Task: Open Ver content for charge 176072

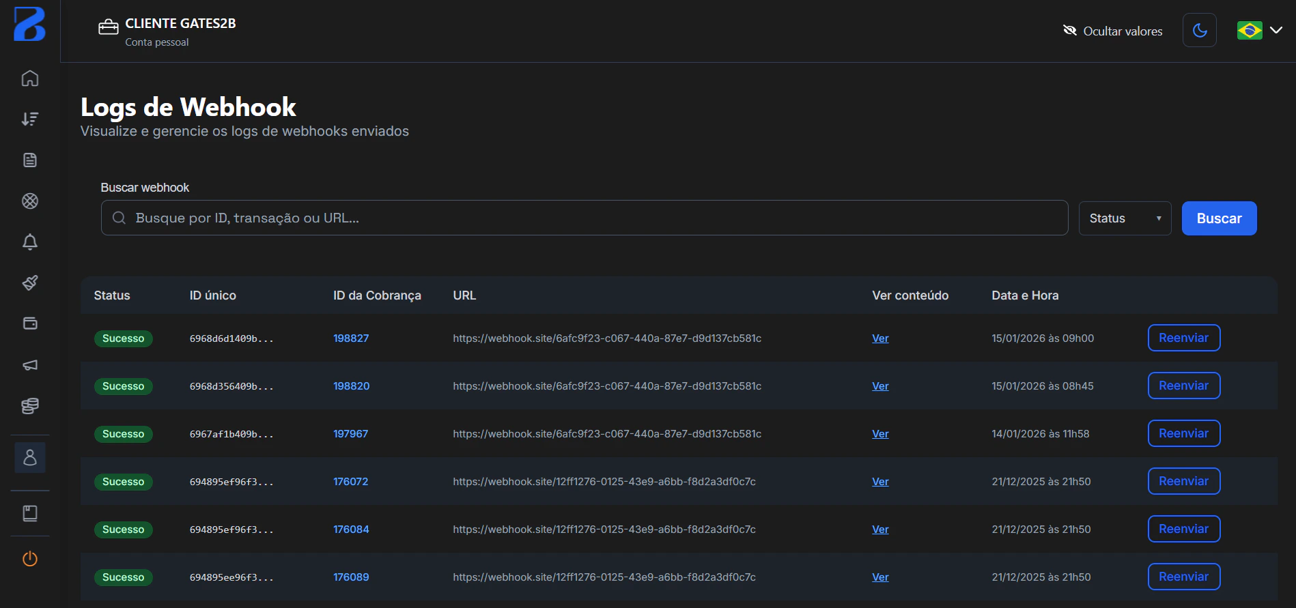Action: tap(880, 482)
